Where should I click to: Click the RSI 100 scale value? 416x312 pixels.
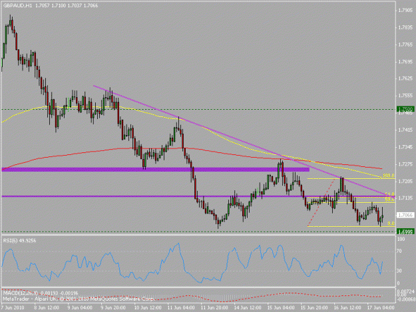tap(401, 239)
